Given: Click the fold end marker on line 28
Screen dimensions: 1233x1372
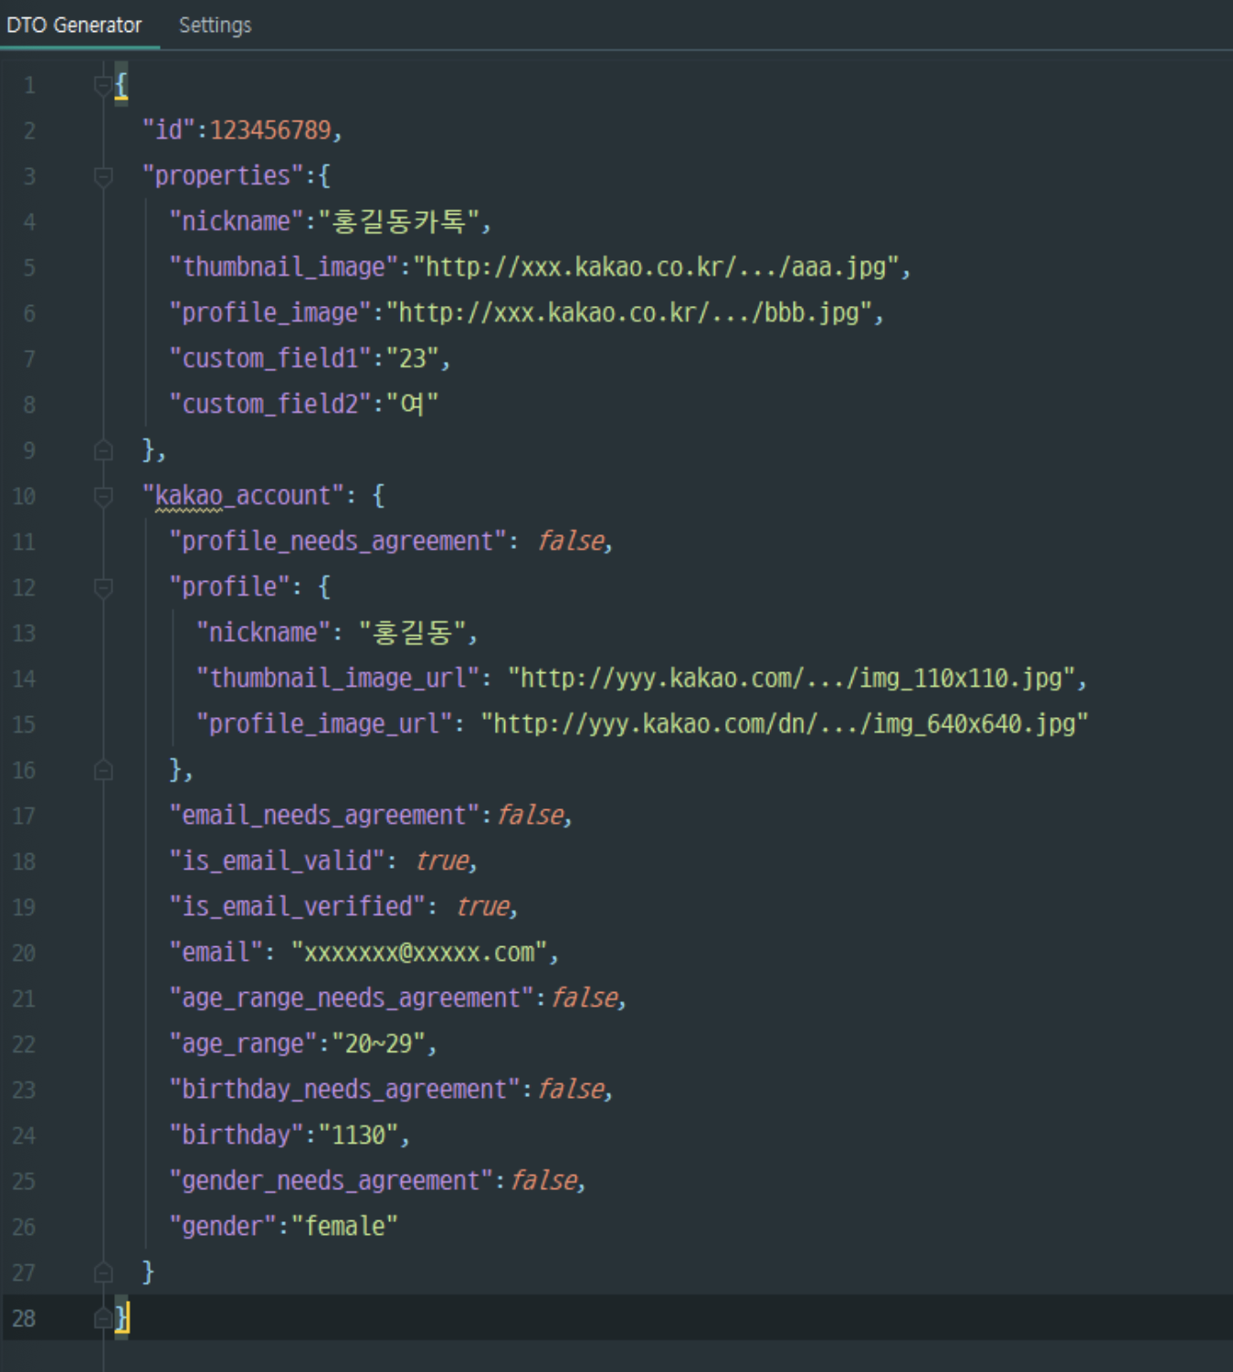Looking at the screenshot, I should [x=103, y=1318].
